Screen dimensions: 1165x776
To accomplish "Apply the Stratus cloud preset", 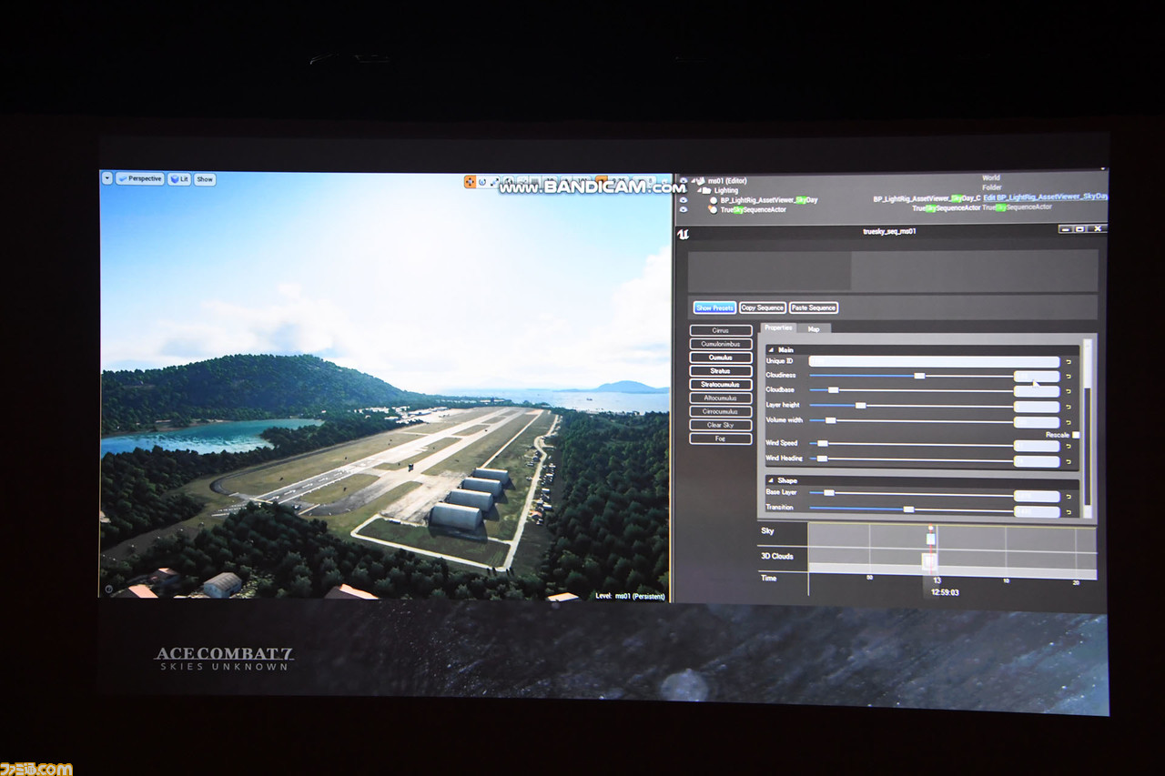I will [721, 371].
